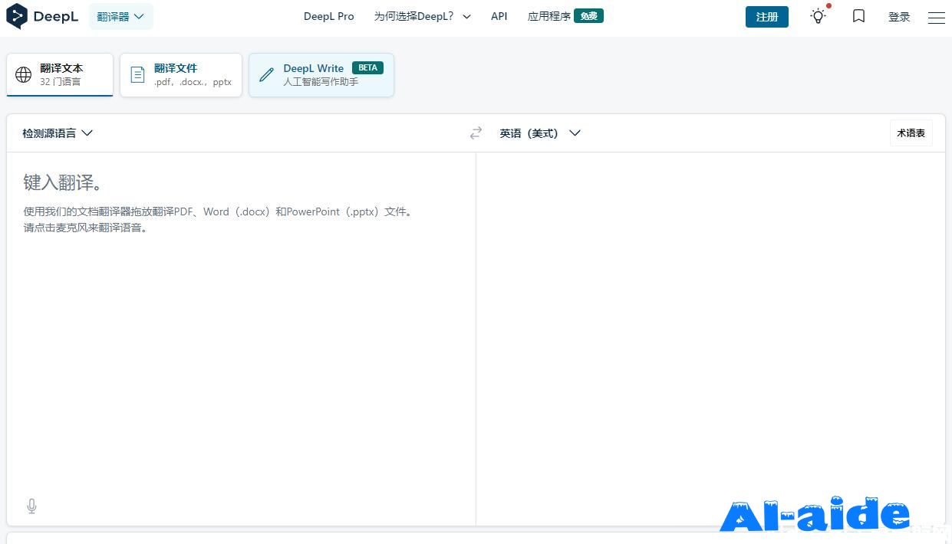
Task: Open the lightbulb tips icon
Action: pyautogui.click(x=819, y=16)
